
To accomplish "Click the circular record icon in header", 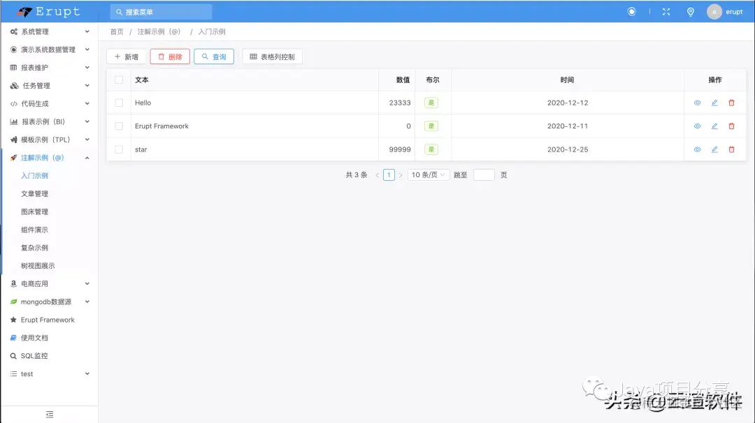I will pyautogui.click(x=632, y=12).
